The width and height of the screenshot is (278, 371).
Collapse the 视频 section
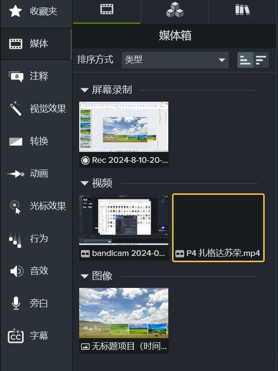(85, 183)
